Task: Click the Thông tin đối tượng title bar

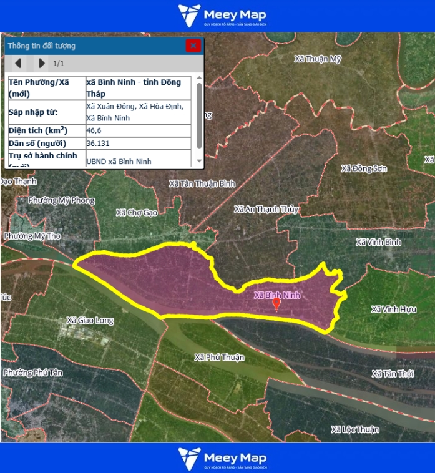Action: [x=94, y=46]
